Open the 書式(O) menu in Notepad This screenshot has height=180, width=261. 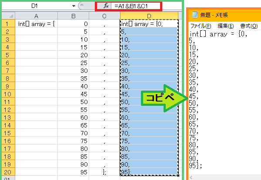(x=248, y=26)
